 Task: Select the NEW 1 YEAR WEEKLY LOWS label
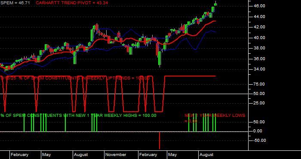215,118
